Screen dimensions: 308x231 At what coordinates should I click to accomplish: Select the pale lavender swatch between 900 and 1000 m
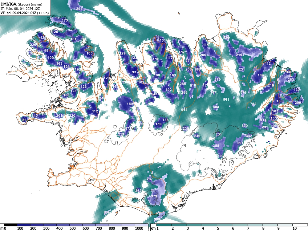tap(128, 225)
